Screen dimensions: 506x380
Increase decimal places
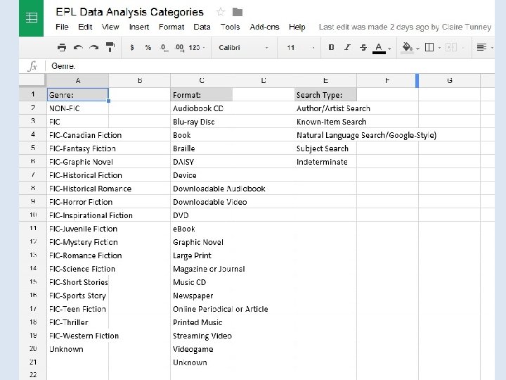[180, 48]
